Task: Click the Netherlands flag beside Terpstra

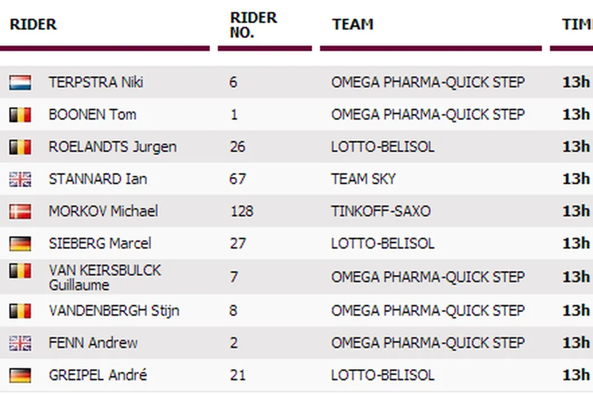Action: [20, 83]
